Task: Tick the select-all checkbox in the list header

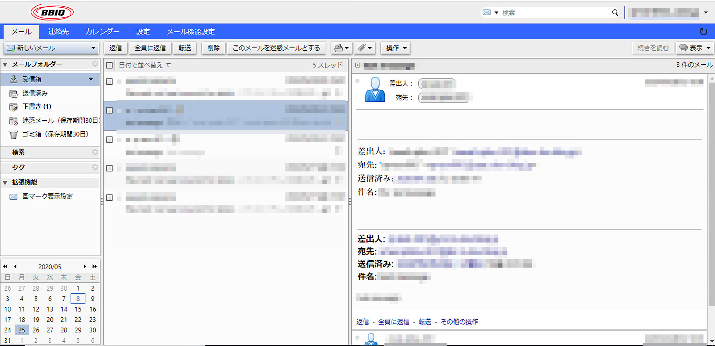Action: [x=110, y=66]
